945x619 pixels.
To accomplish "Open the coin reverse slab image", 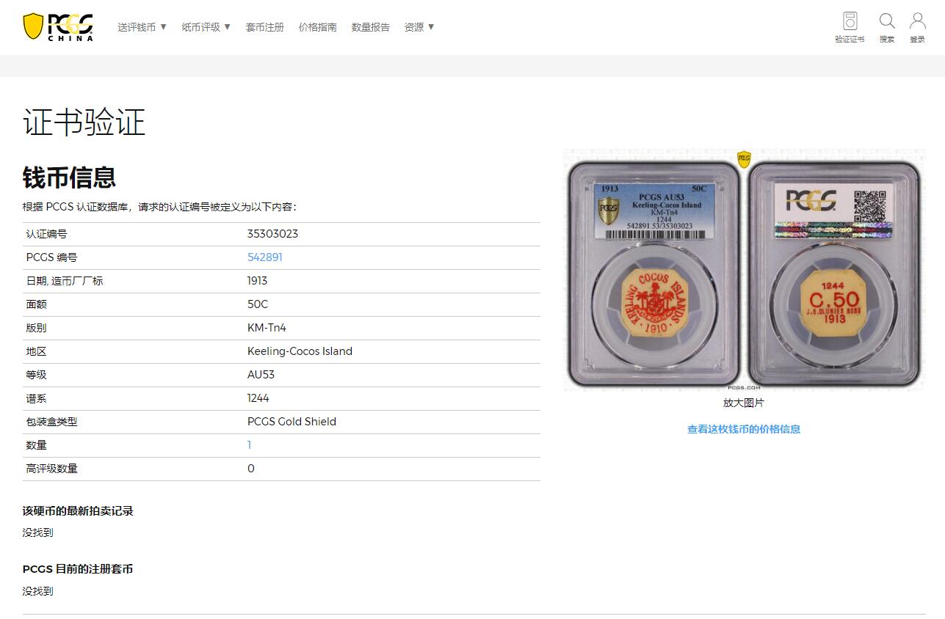I will [833, 272].
